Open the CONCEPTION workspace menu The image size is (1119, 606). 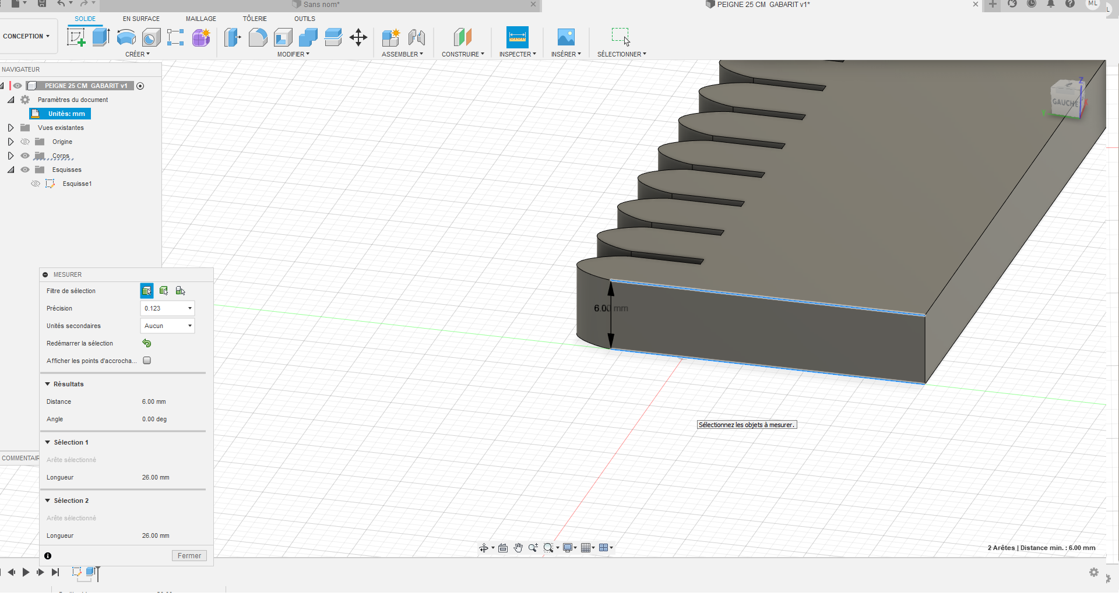tap(26, 36)
